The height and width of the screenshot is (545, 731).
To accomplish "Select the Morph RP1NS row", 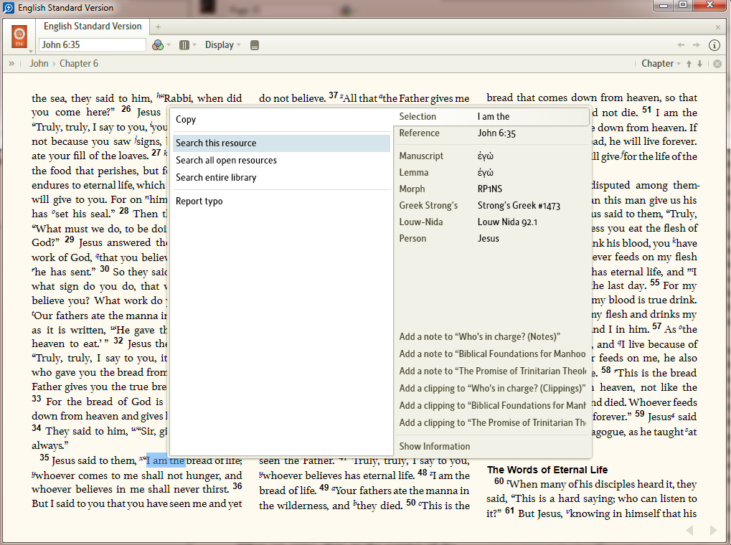I will (x=493, y=189).
